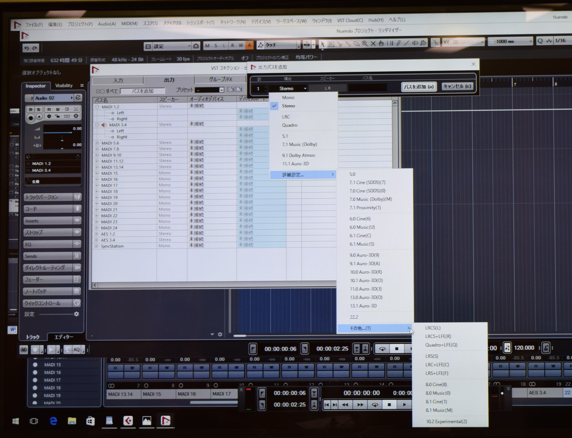The width and height of the screenshot is (572, 438).
Task: Switch to the グループ/FX tab
Action: 220,79
